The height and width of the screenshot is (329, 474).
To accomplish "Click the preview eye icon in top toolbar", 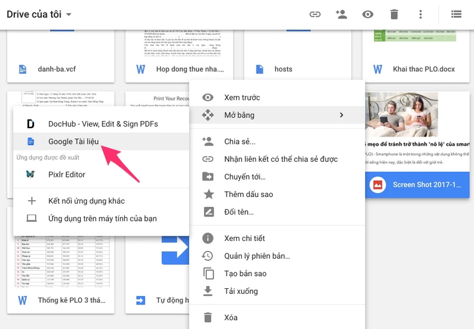I will pos(367,14).
